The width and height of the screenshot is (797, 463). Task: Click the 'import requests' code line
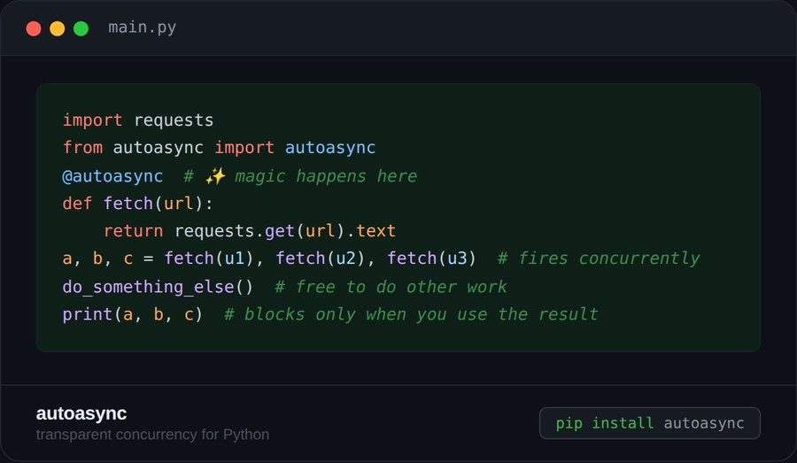tap(138, 120)
